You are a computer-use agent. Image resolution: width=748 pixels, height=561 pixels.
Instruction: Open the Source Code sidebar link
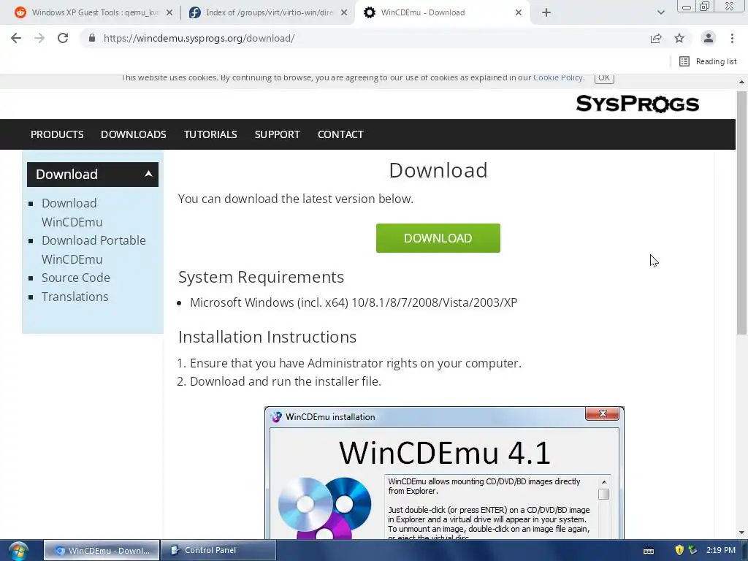pyautogui.click(x=76, y=278)
